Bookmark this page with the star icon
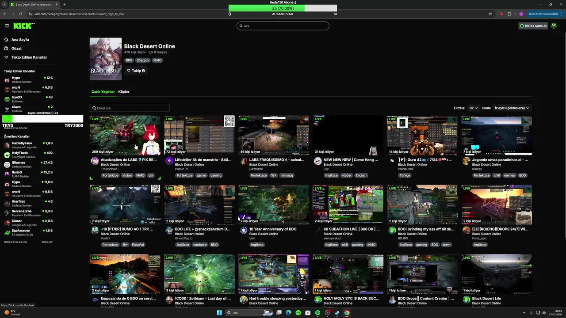This screenshot has width=566, height=318. (x=490, y=14)
